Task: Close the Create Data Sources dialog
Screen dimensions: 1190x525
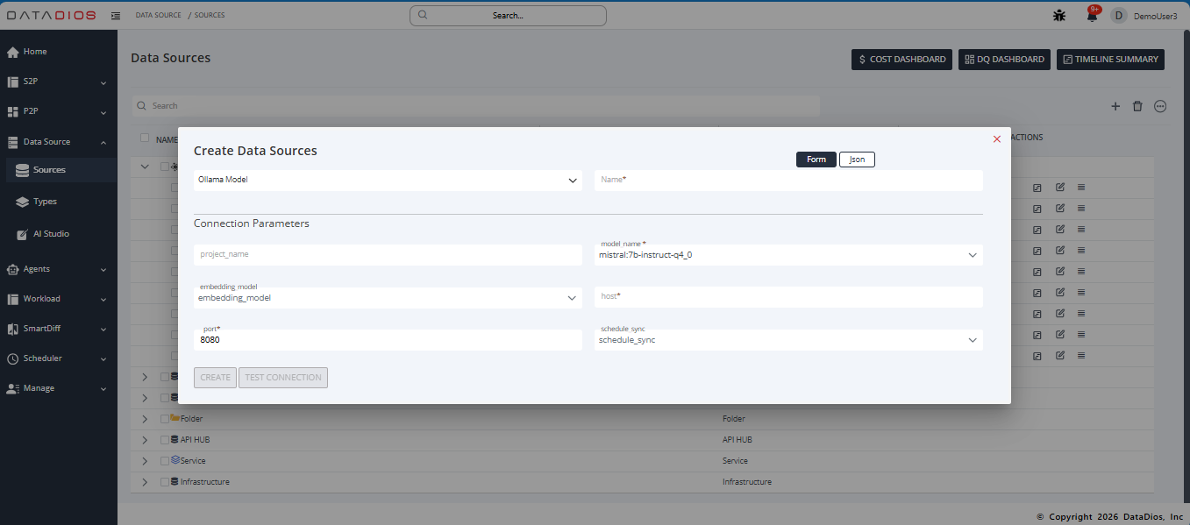Action: point(996,139)
